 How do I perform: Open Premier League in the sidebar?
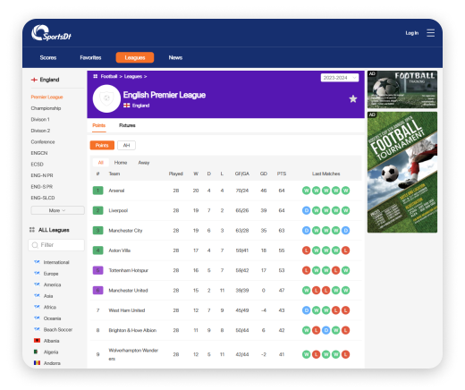tap(46, 97)
